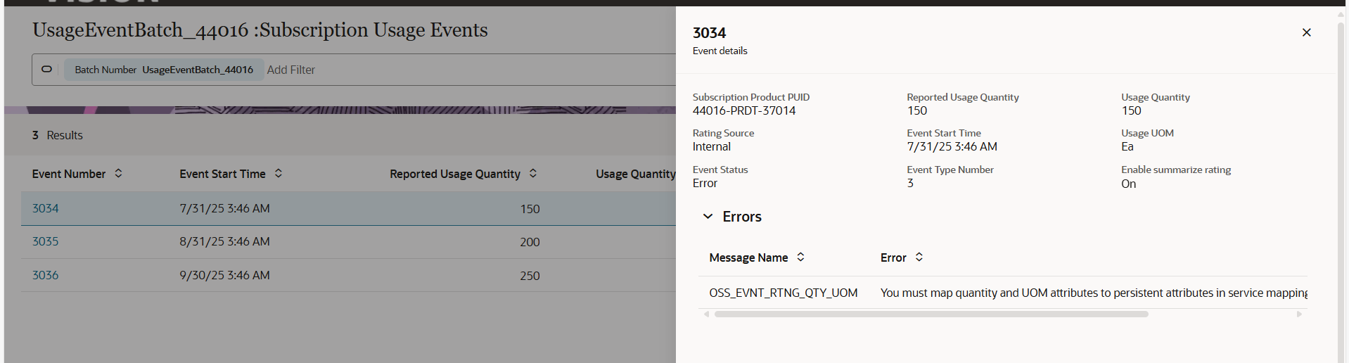The height and width of the screenshot is (363, 1349).
Task: Click the Errors table horizontal scrollbar
Action: click(931, 314)
